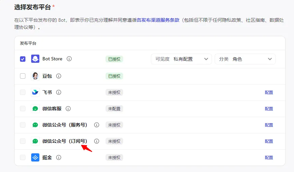Expand the 分类 角色 dropdown
294x172 pixels.
click(245, 59)
